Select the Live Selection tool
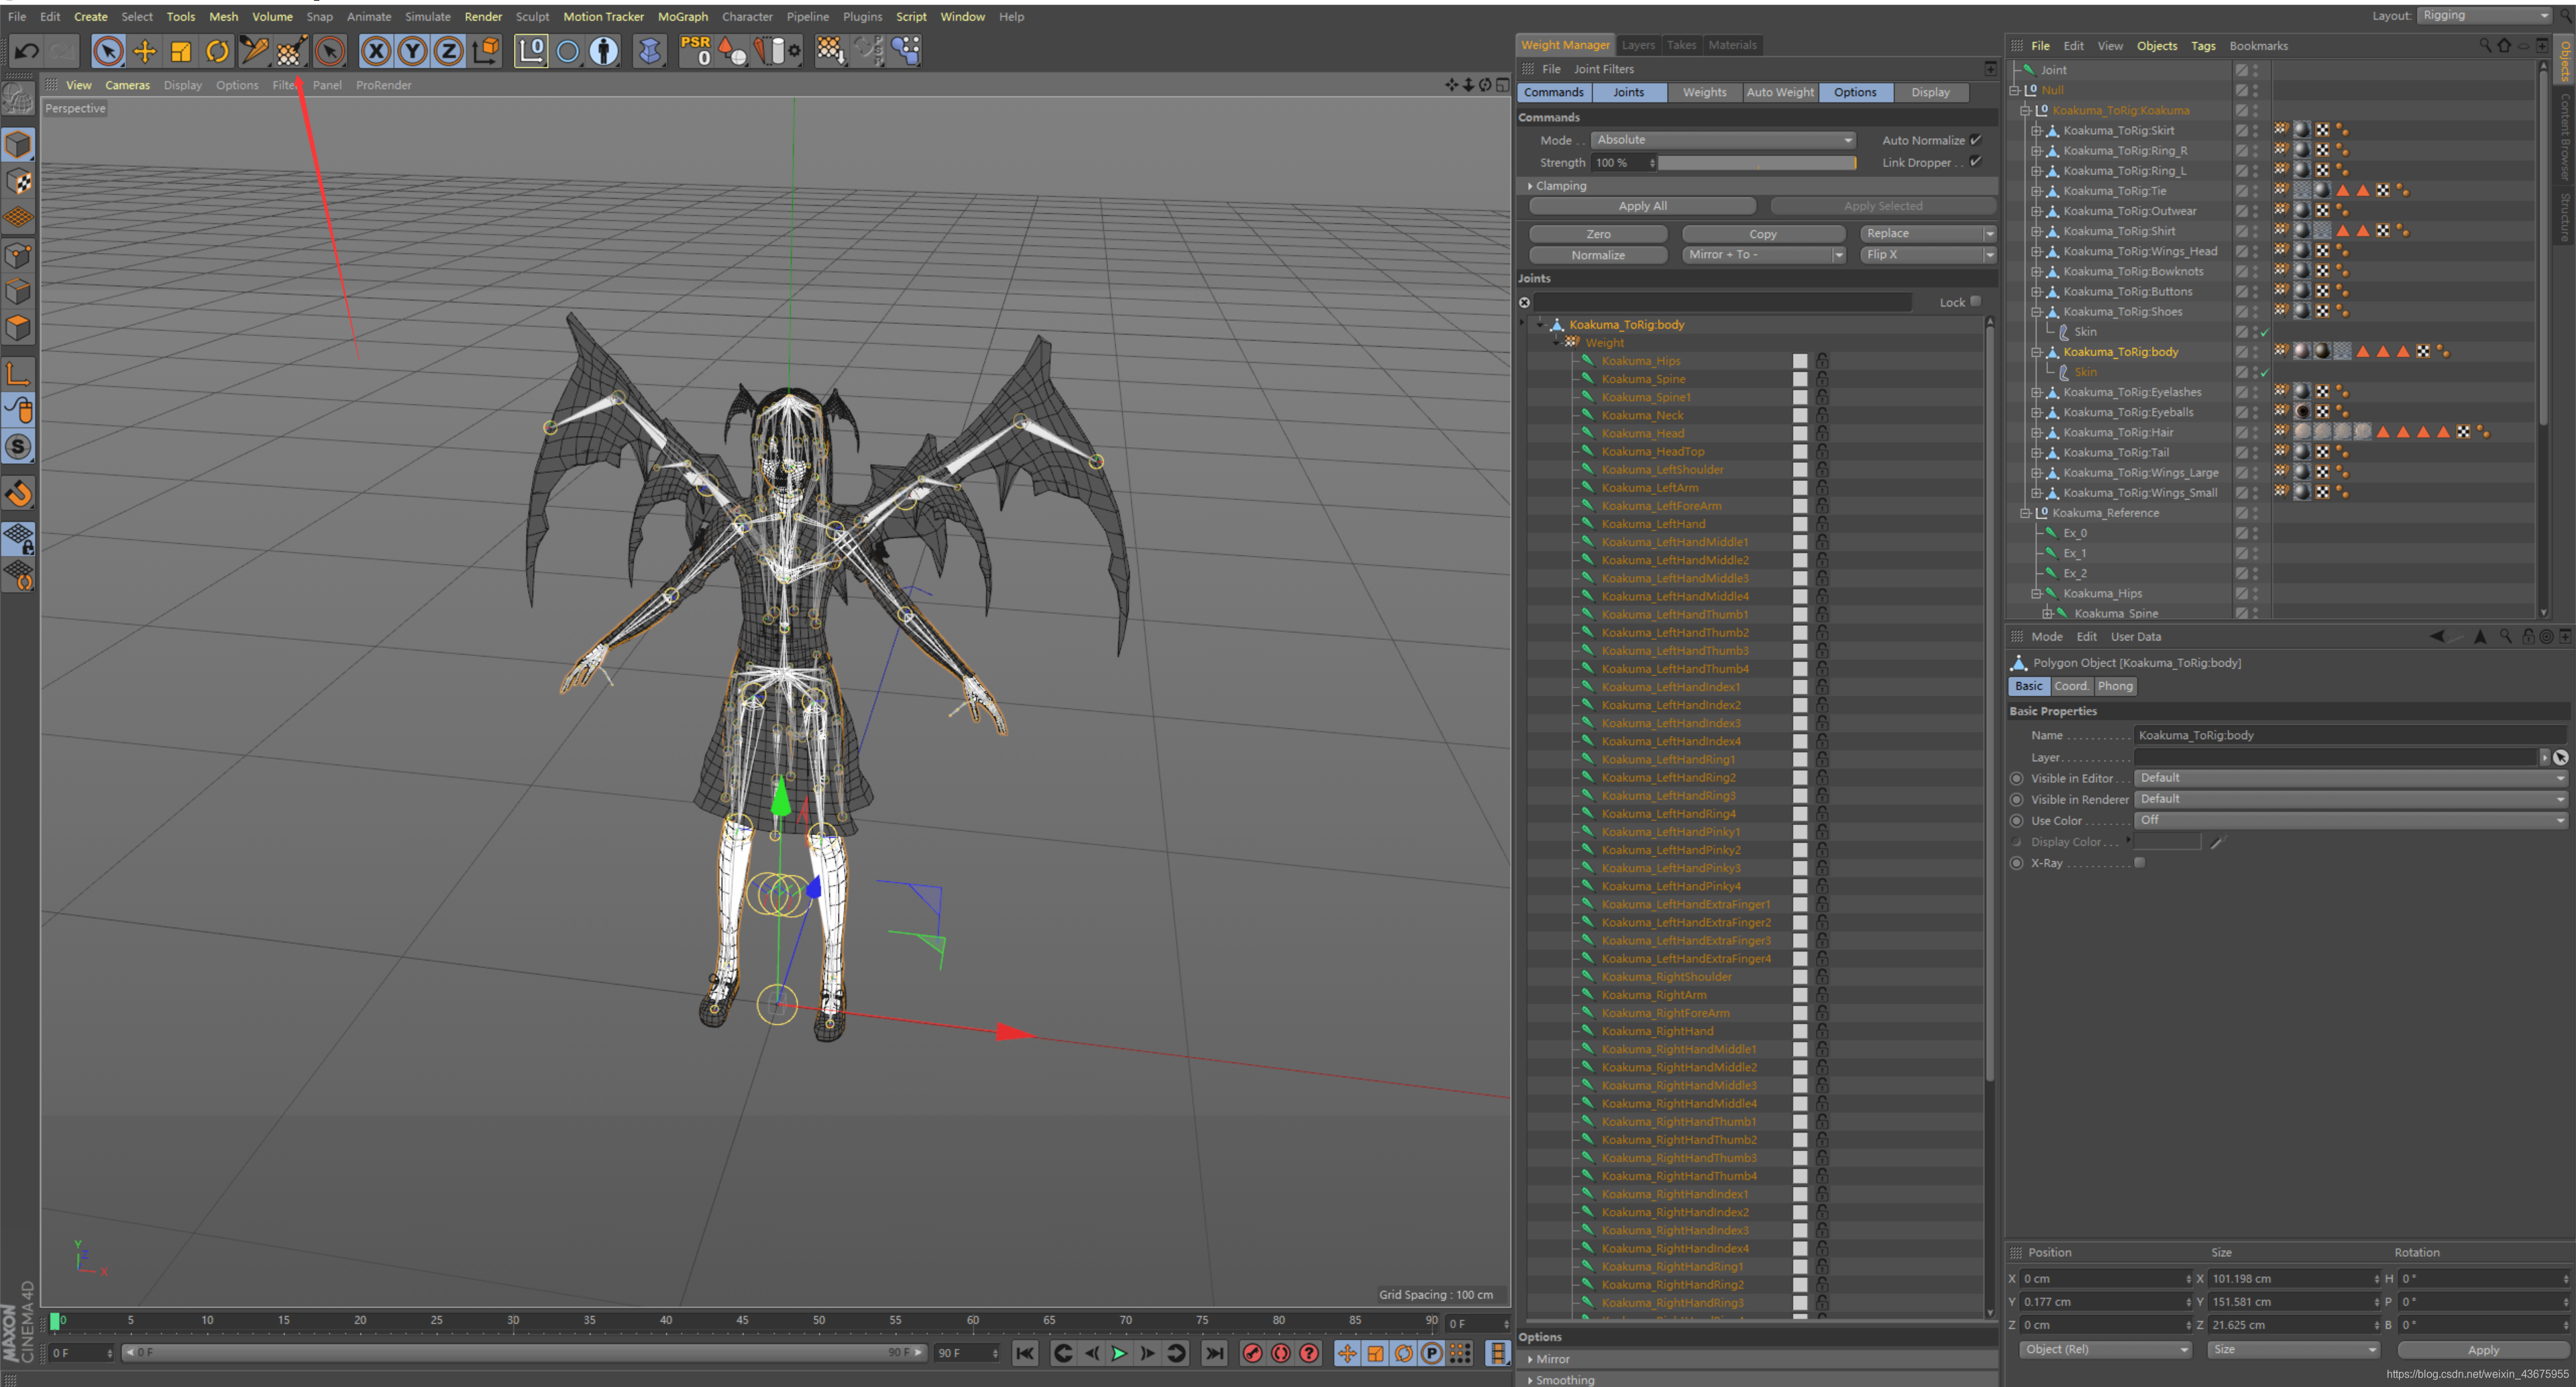This screenshot has width=2576, height=1387. [x=108, y=50]
